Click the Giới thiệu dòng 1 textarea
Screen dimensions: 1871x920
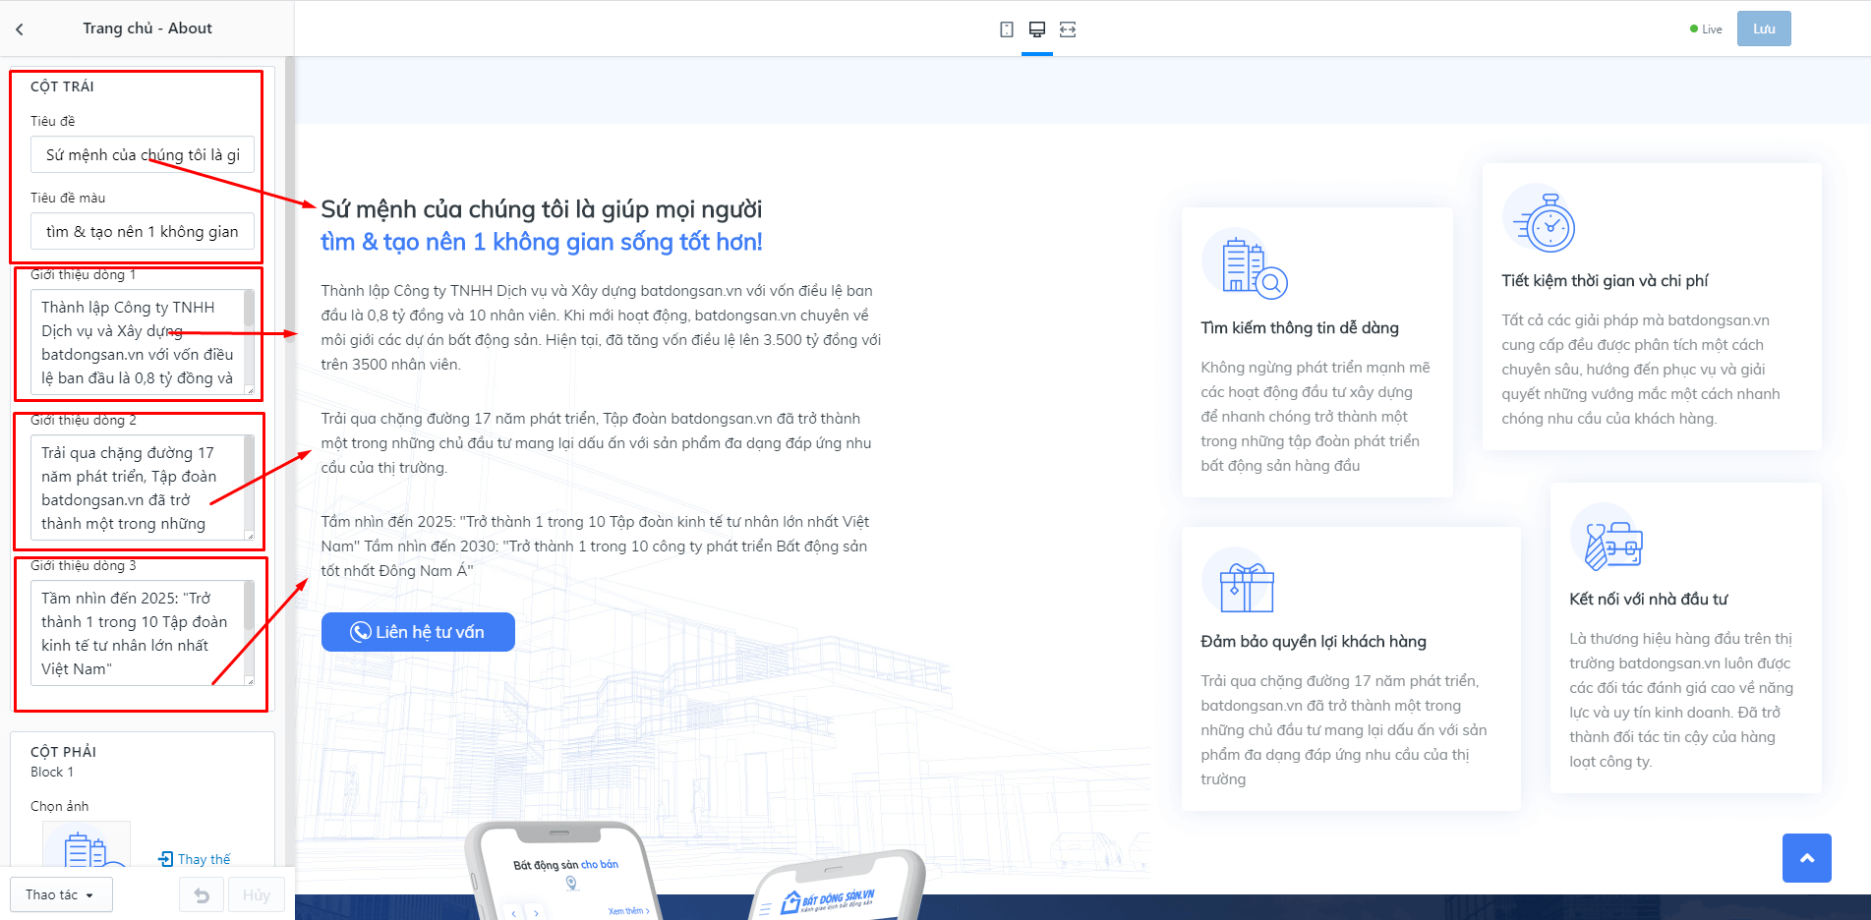pyautogui.click(x=143, y=342)
